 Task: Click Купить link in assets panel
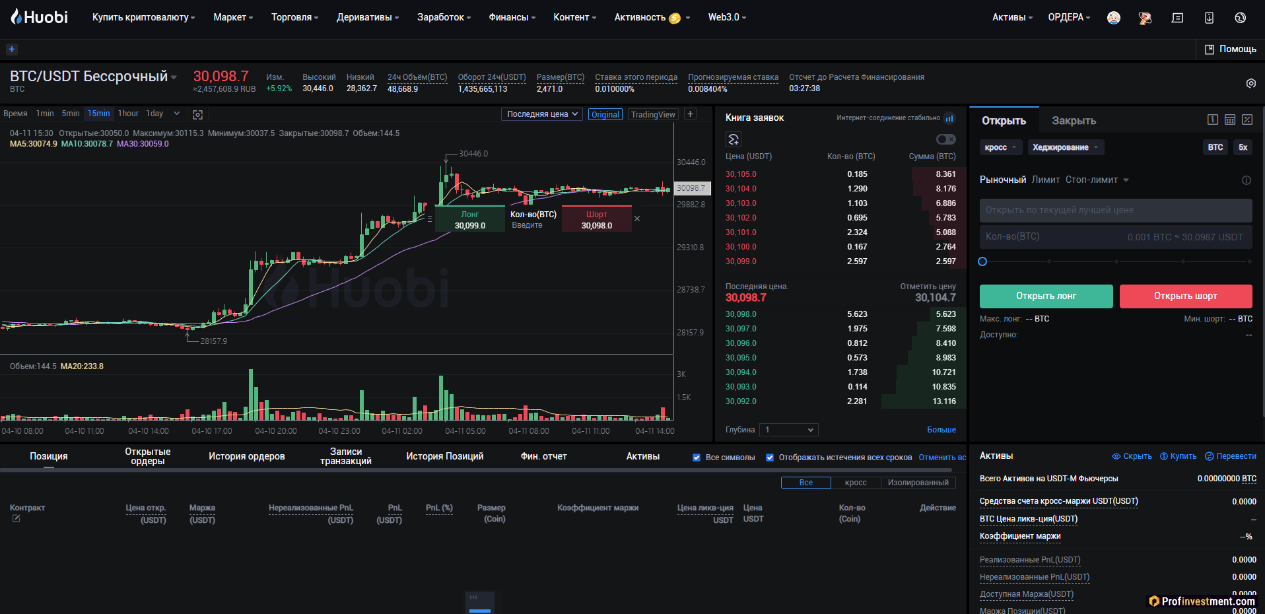[x=1178, y=456]
